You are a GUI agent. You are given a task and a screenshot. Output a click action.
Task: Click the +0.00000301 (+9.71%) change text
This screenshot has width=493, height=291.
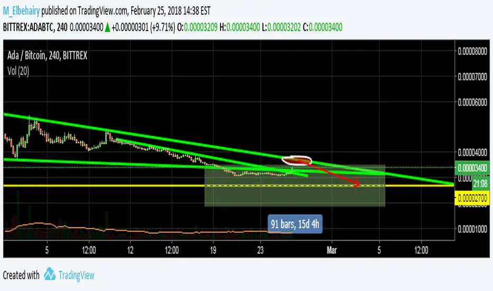click(143, 28)
